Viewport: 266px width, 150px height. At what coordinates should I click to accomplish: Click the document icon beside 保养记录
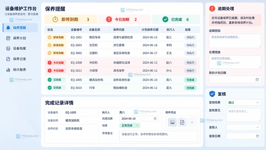pyautogui.click(x=8, y=59)
